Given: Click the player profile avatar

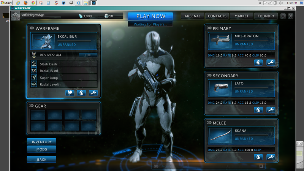Looking at the screenshot, I should (16, 16).
